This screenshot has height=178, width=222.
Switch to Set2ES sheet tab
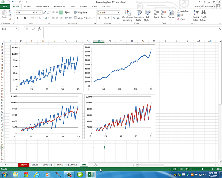pyautogui.click(x=35, y=165)
